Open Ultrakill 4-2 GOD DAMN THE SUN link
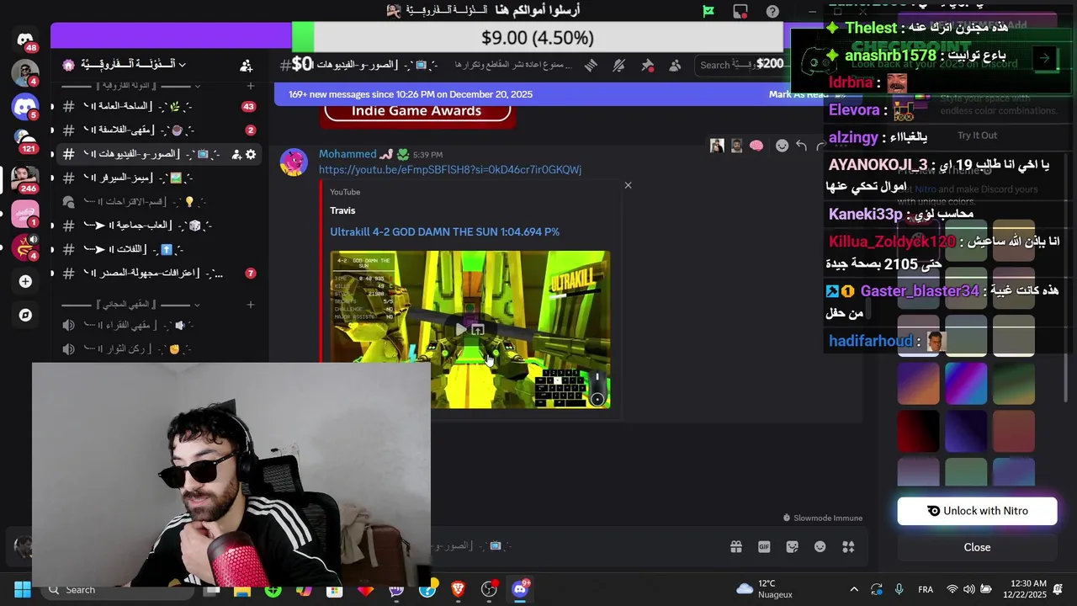1077x606 pixels. pyautogui.click(x=444, y=231)
